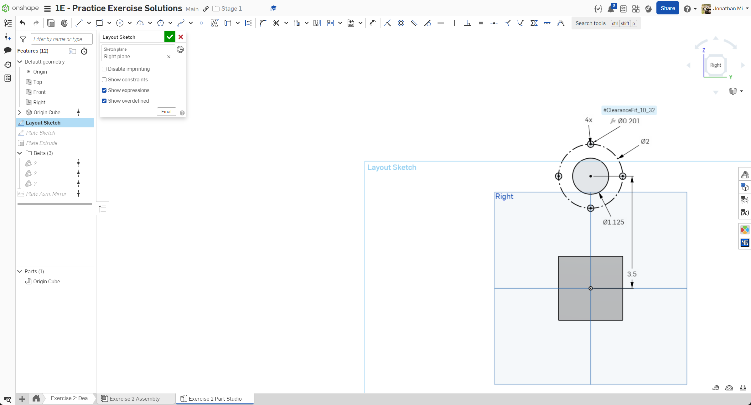This screenshot has width=751, height=405.
Task: Toggle Show constraints checkbox
Action: coord(104,79)
